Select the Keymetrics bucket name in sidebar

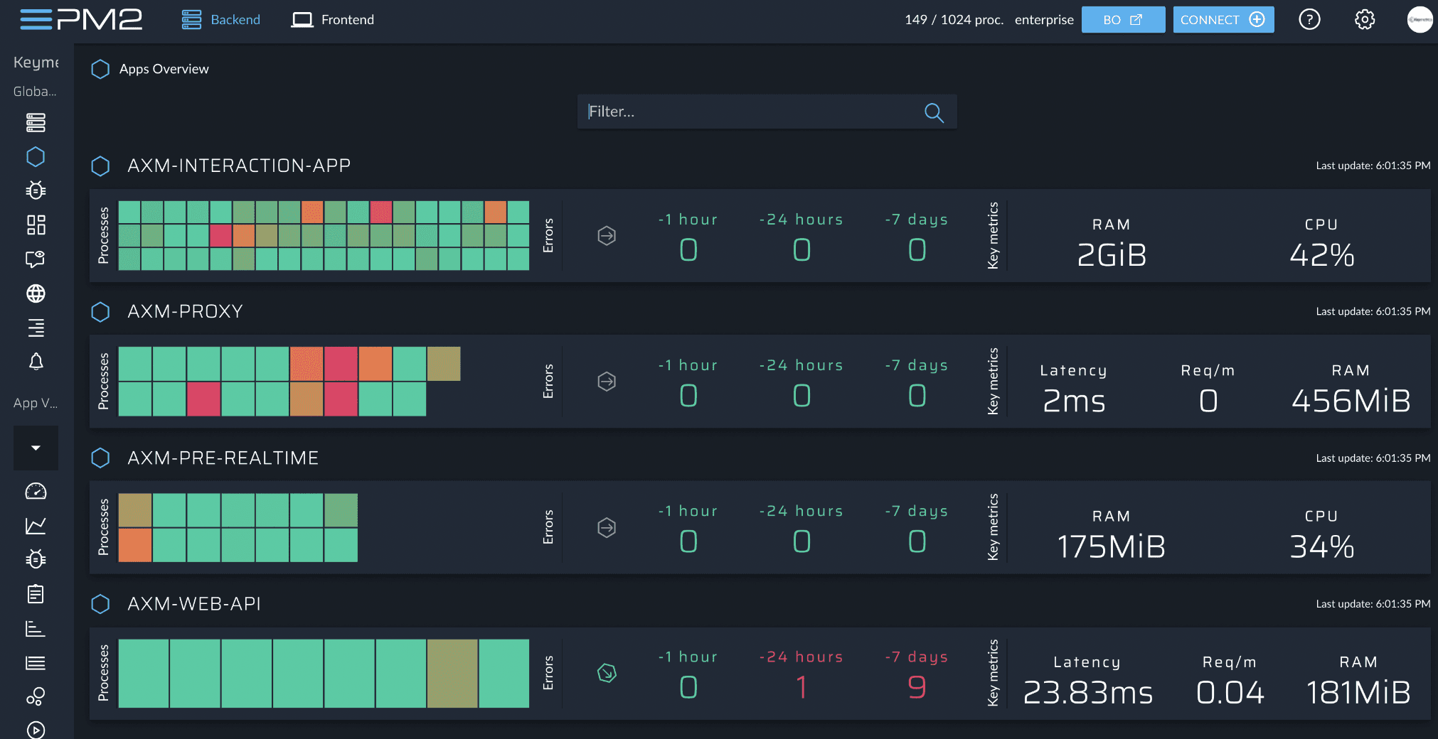(36, 63)
